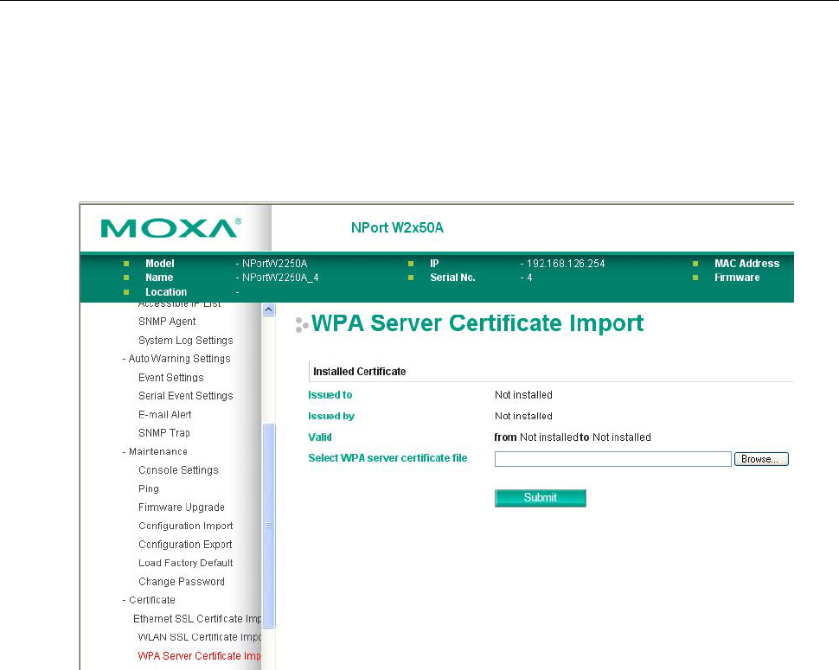Open Change Password page

pyautogui.click(x=182, y=581)
